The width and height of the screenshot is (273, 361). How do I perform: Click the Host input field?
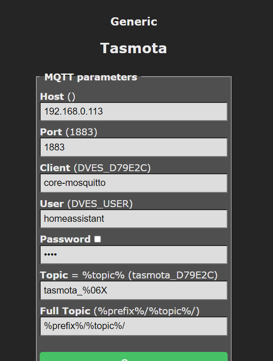(x=133, y=112)
